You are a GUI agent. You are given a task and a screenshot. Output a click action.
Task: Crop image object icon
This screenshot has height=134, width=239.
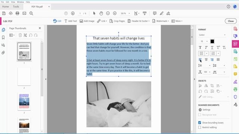(212, 86)
